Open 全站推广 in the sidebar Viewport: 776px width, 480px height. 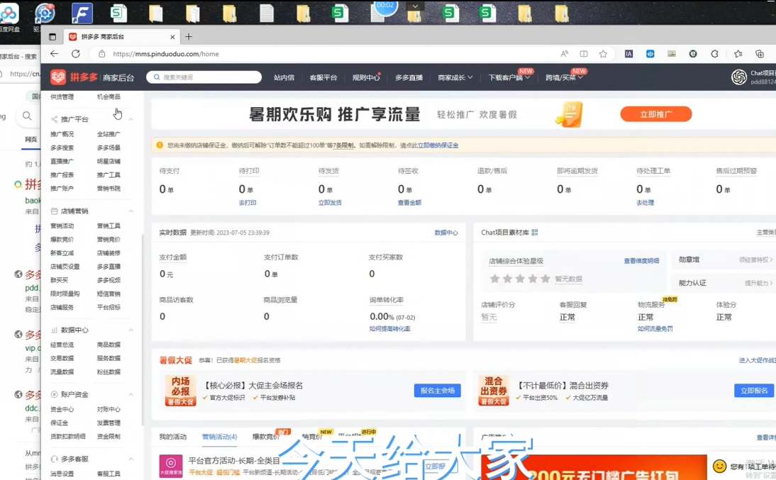click(109, 134)
